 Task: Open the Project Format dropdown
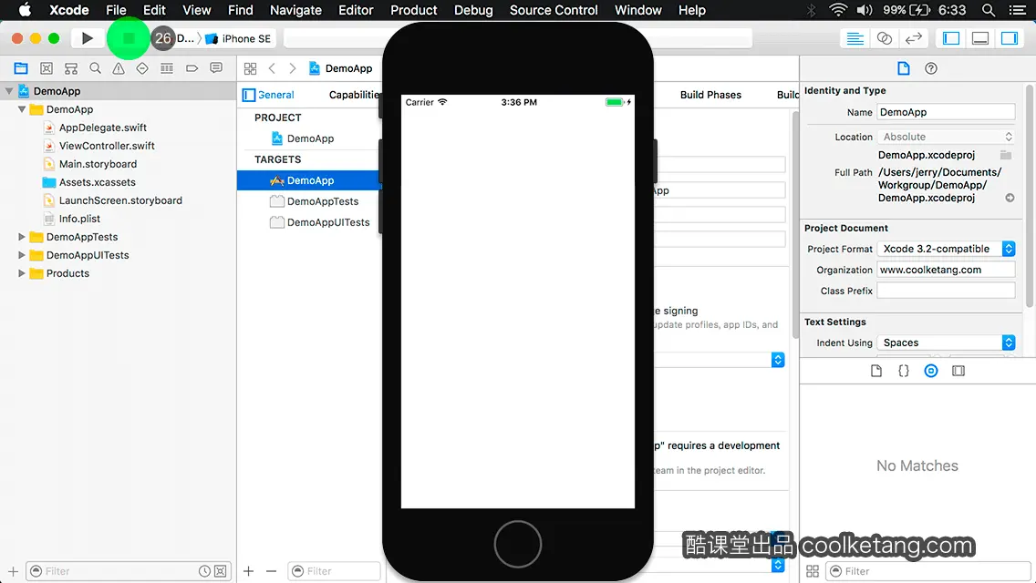946,249
